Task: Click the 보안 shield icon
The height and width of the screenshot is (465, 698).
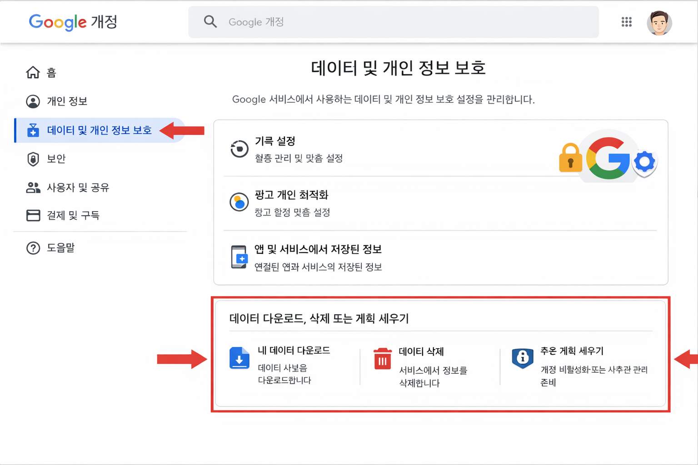Action: (x=33, y=159)
